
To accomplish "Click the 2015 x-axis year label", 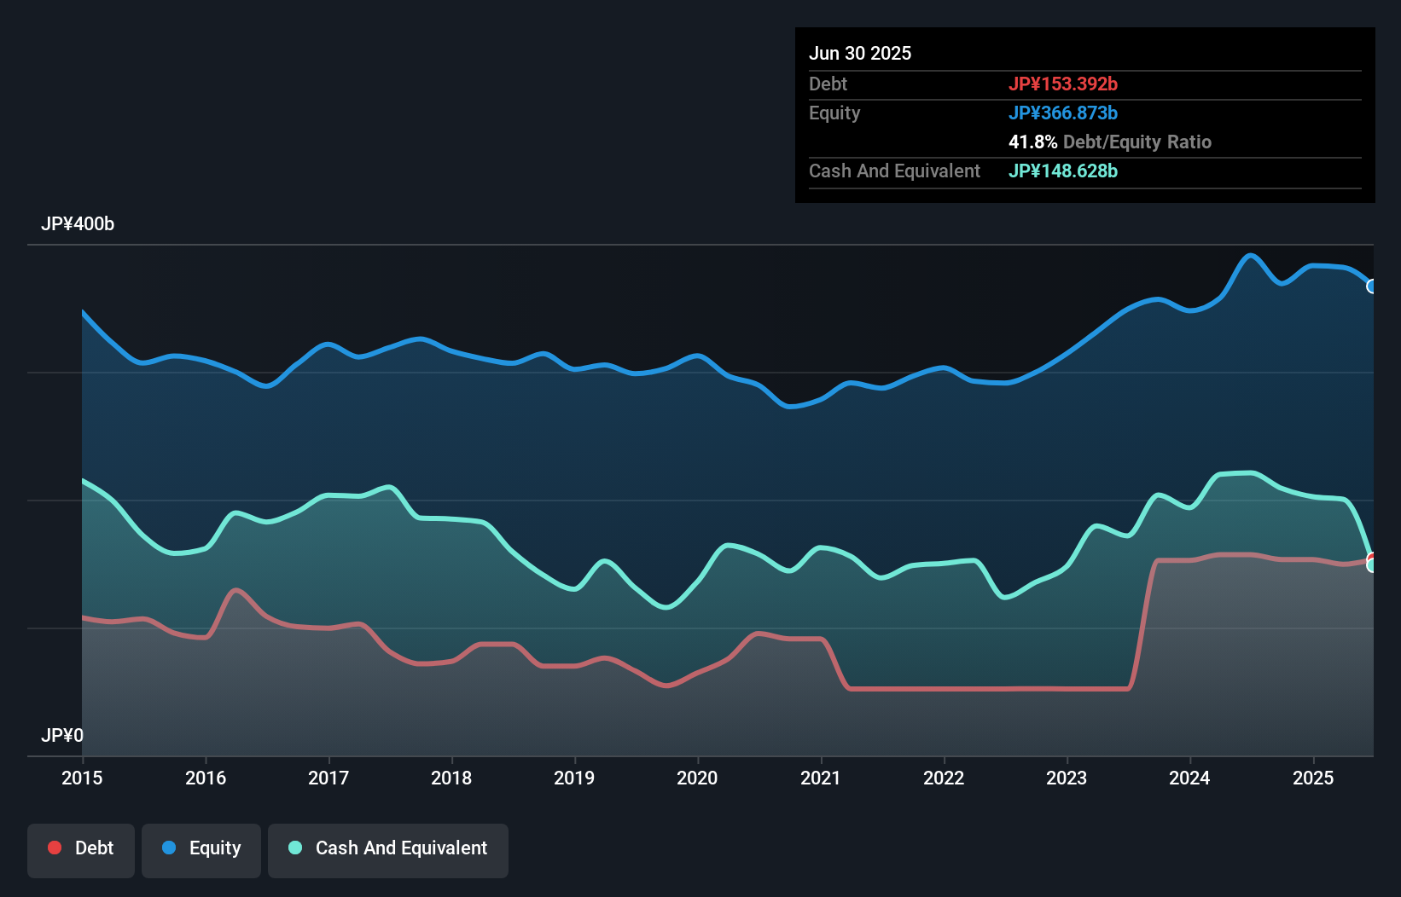I will (82, 778).
